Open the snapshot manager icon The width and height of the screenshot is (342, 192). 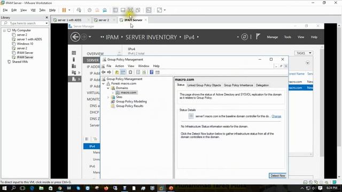coord(105,10)
